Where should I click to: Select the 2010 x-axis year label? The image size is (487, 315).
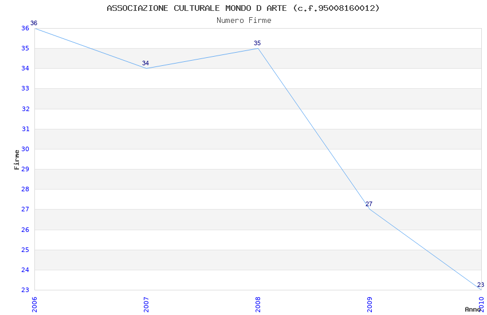[481, 305]
